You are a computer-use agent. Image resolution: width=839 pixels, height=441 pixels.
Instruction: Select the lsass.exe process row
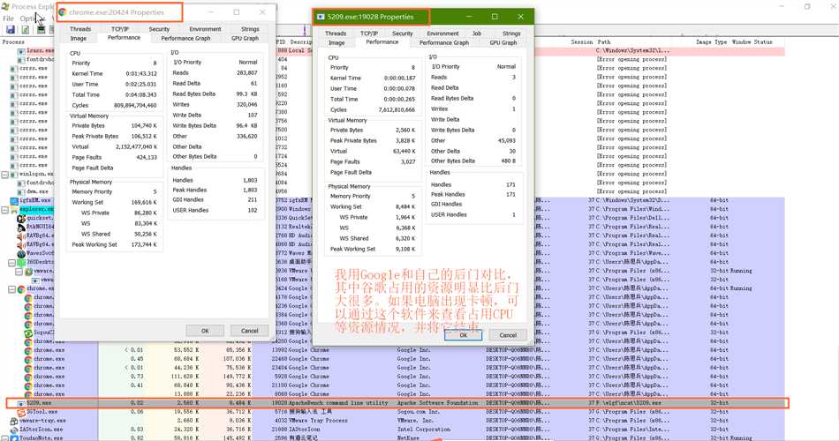tap(40, 51)
